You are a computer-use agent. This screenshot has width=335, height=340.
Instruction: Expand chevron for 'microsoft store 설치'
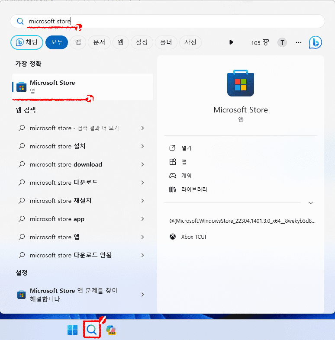[x=142, y=146]
